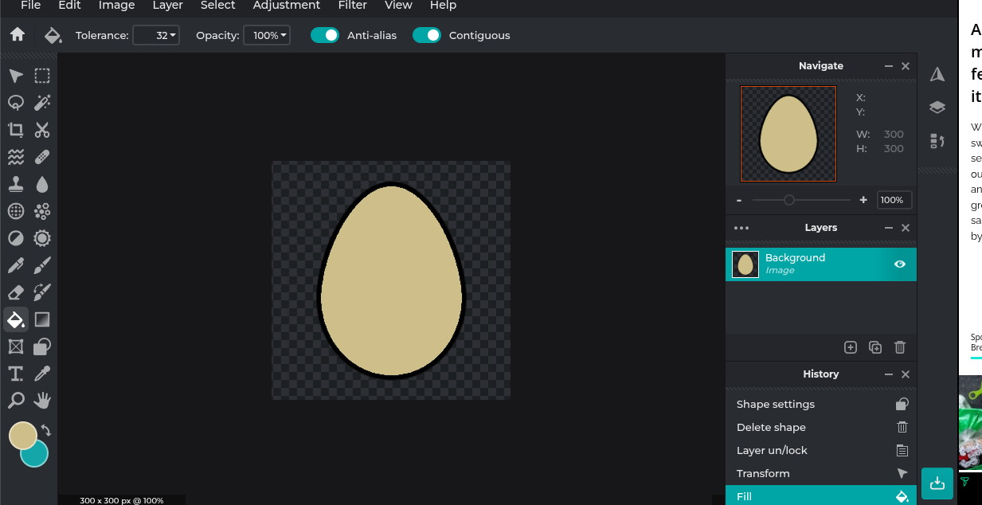Select the Magic Wand tool
Viewport: 982px width, 505px height.
coord(42,102)
